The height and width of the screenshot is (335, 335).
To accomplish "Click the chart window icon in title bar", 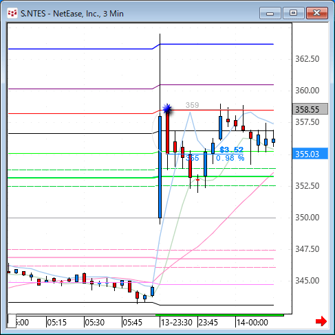I will 12,13.
